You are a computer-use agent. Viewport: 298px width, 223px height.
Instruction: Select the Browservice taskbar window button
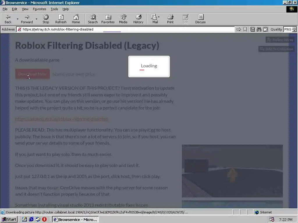pyautogui.click(x=75, y=220)
